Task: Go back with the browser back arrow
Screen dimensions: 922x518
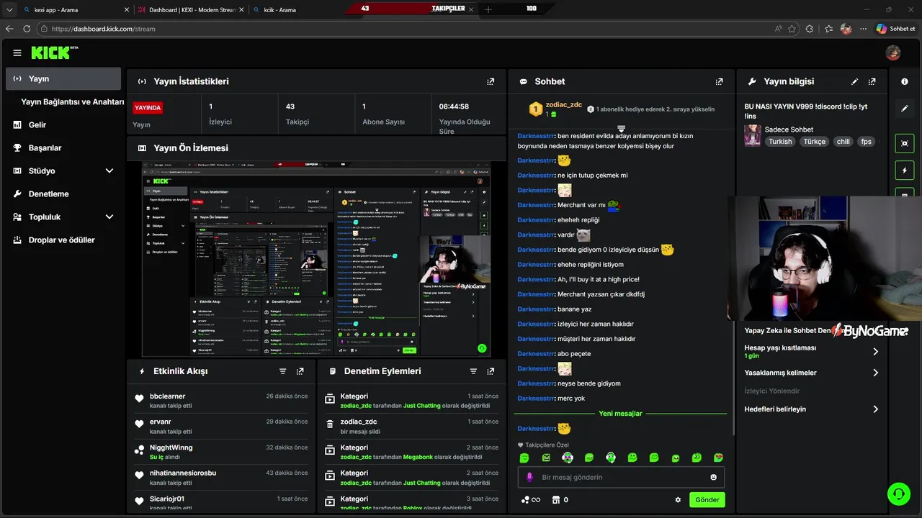Action: pyautogui.click(x=9, y=29)
